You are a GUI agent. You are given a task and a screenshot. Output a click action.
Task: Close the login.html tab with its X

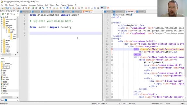click(x=134, y=12)
